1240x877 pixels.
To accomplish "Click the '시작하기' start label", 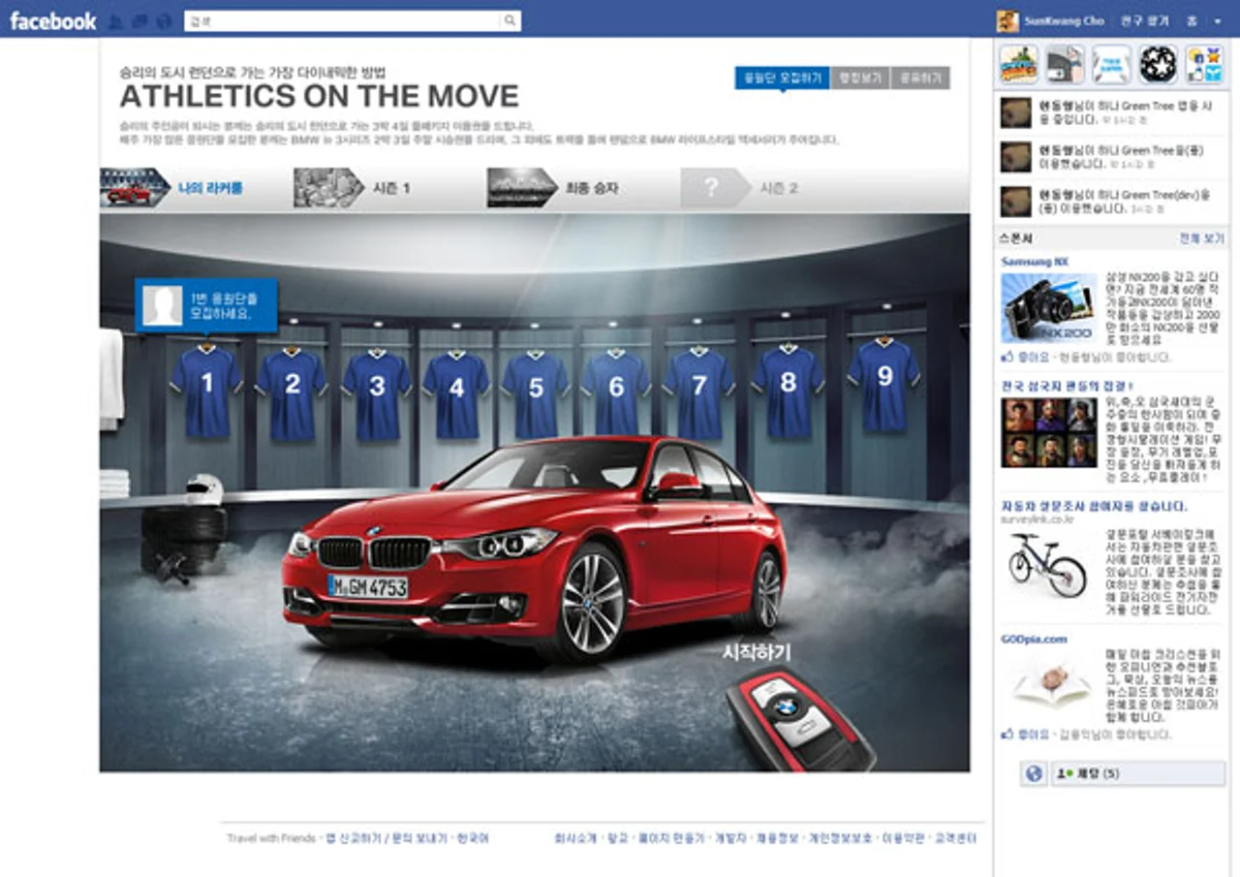I will 757,652.
